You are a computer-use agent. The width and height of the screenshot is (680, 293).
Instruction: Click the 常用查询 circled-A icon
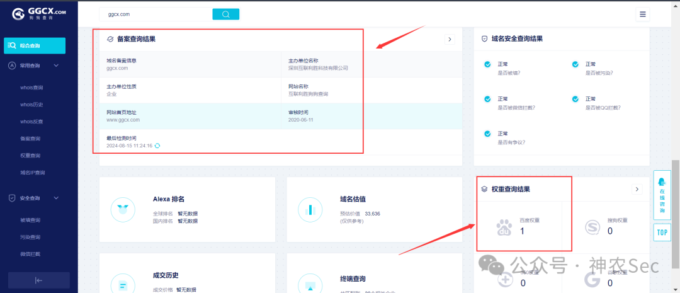12,66
